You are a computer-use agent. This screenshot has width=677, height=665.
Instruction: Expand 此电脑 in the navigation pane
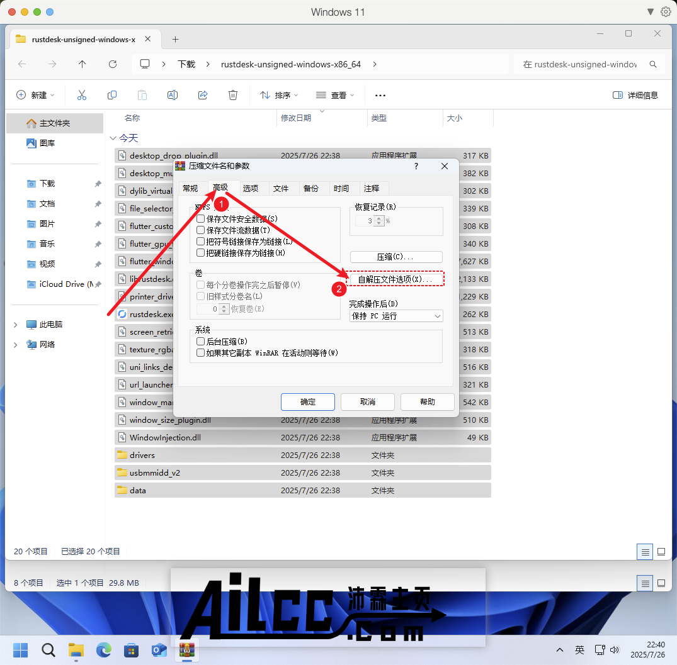click(16, 325)
